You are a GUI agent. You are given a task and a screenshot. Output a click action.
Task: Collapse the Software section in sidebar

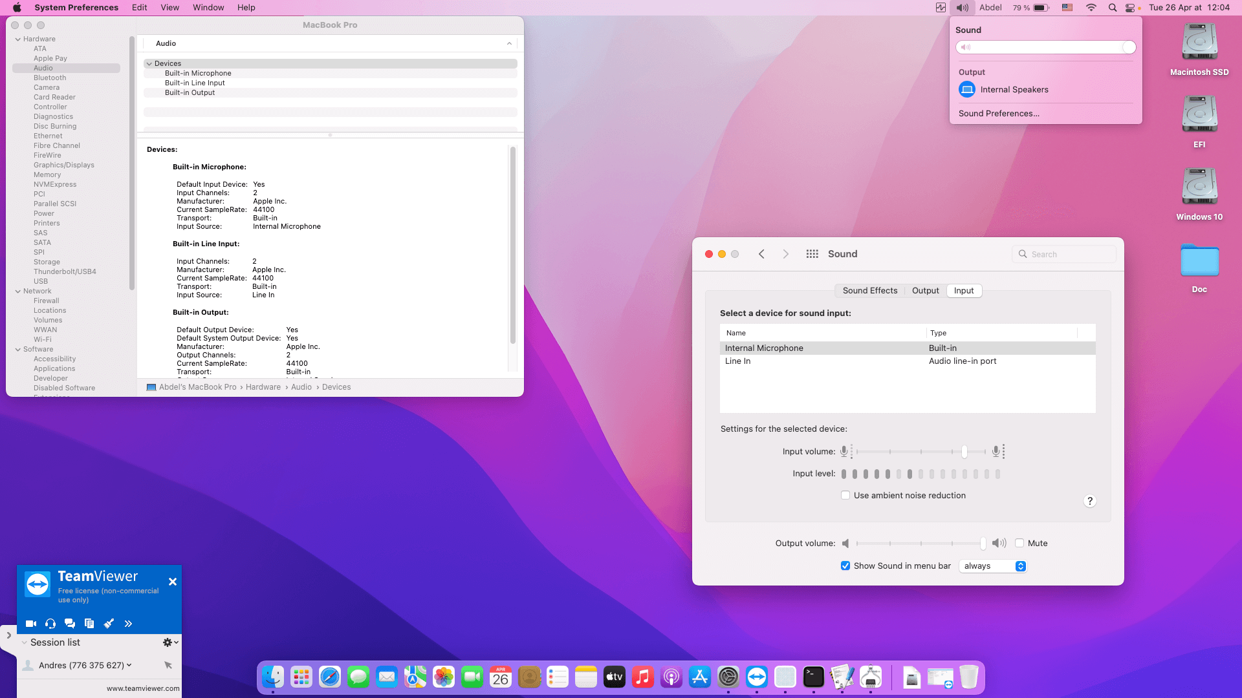click(x=18, y=350)
